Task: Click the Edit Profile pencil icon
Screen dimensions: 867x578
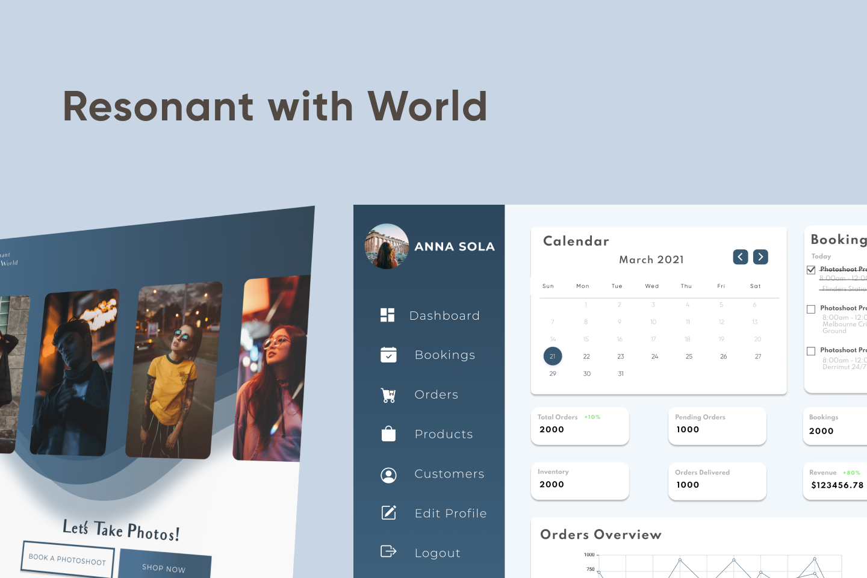Action: [x=389, y=512]
